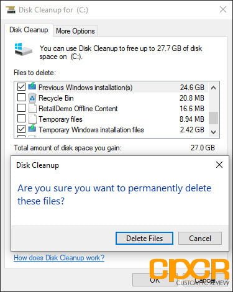
Task: Click the Previous Windows installation(s) icon
Action: coord(32,86)
